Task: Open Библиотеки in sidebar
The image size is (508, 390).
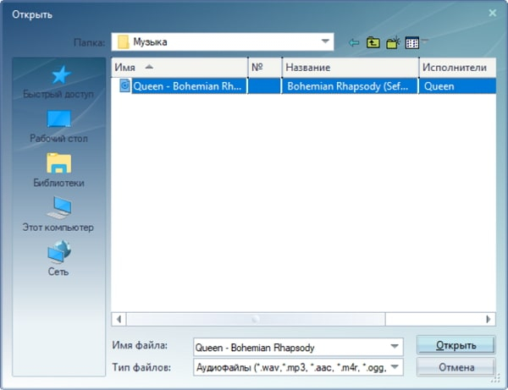Action: 58,171
